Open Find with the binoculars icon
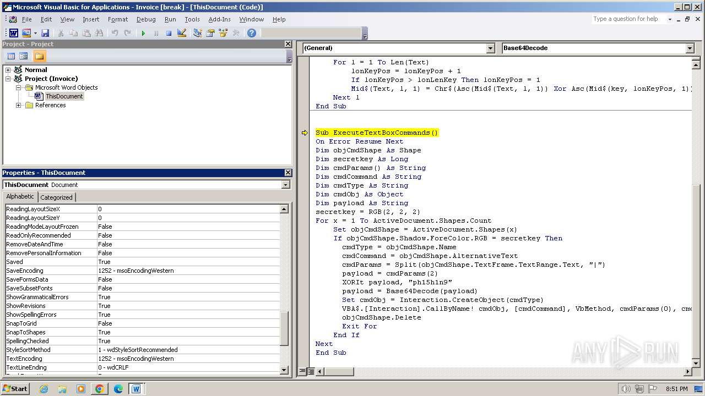Screen dimensions: 705x396 (x=99, y=33)
